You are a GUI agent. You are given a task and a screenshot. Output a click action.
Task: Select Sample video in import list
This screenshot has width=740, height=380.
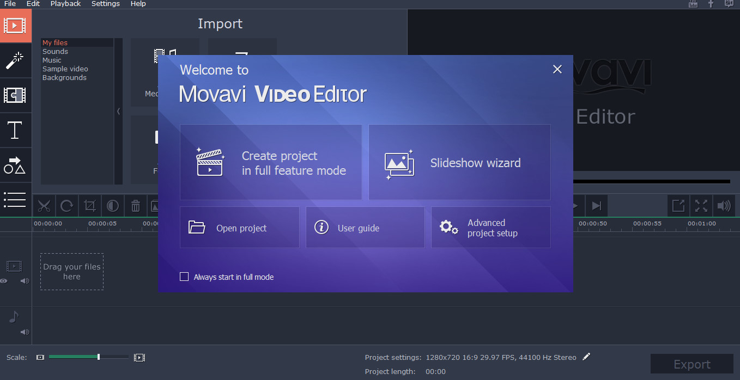[77, 69]
